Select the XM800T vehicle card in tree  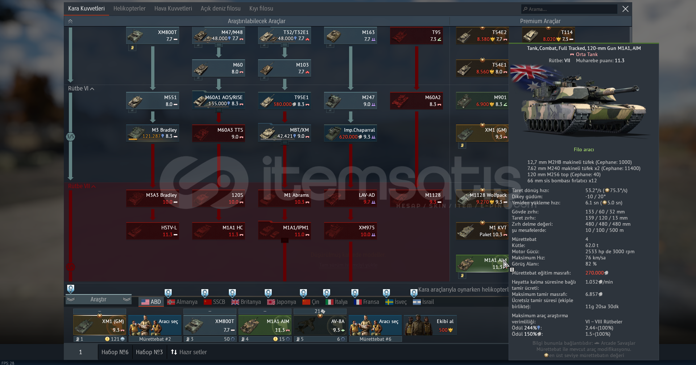(153, 35)
